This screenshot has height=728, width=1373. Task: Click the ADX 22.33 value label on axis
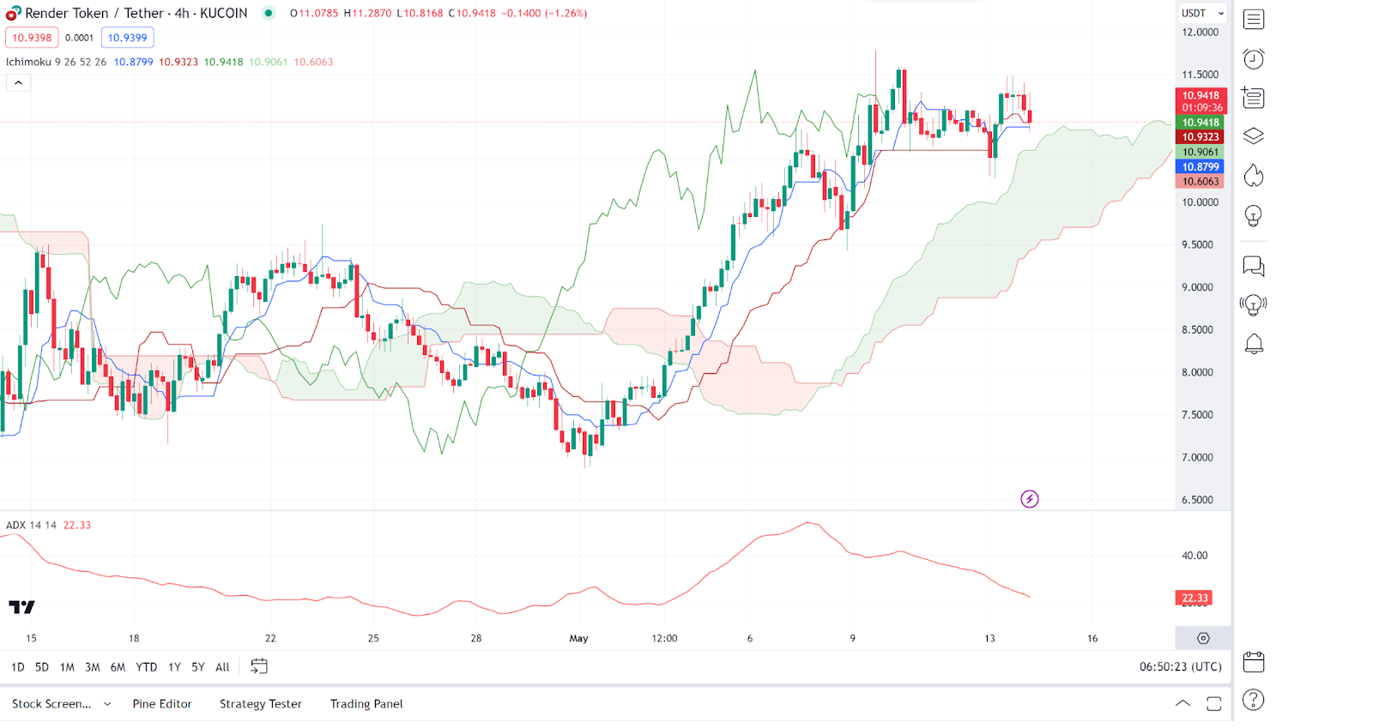click(x=1194, y=598)
